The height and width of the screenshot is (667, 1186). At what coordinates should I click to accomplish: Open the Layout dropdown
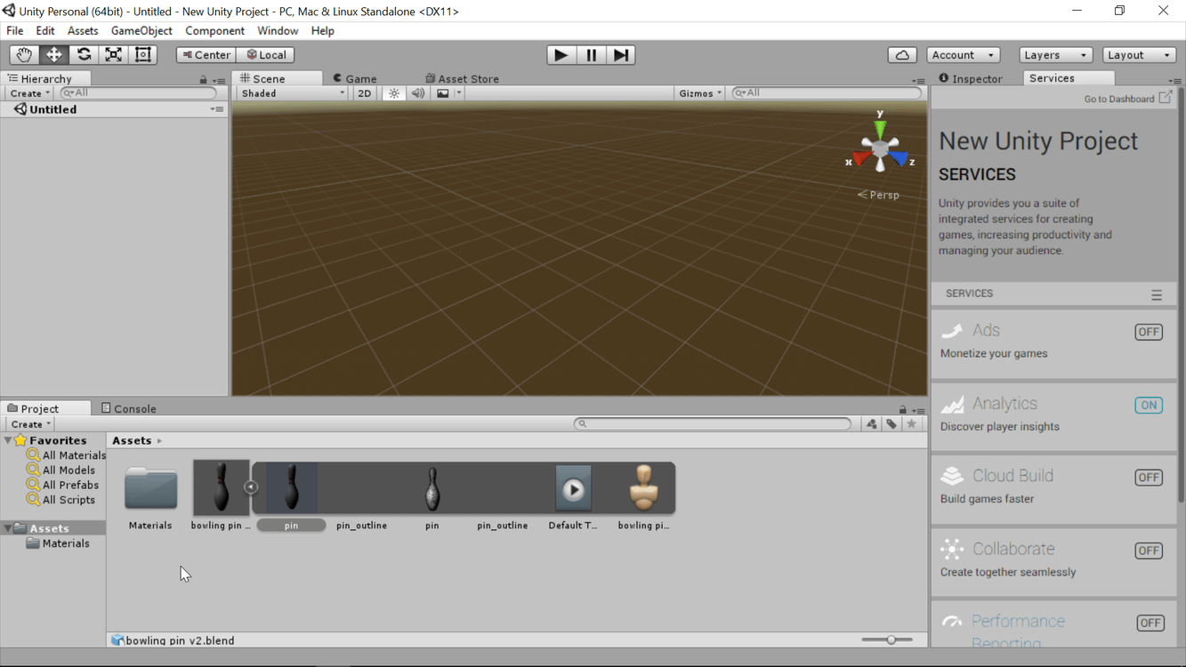tap(1140, 55)
